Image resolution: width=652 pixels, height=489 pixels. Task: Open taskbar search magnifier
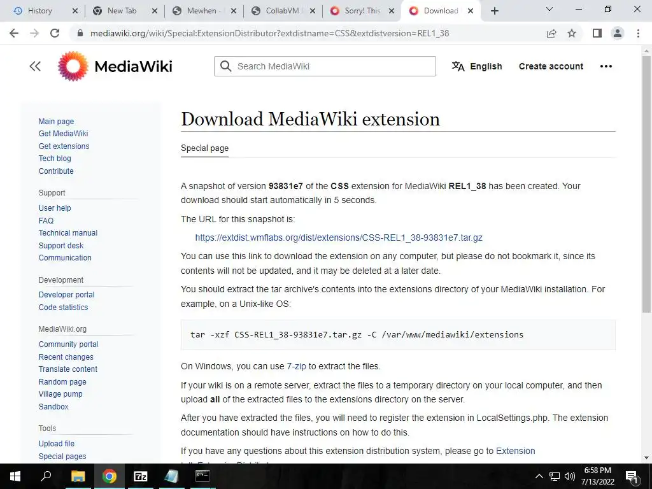(x=46, y=476)
